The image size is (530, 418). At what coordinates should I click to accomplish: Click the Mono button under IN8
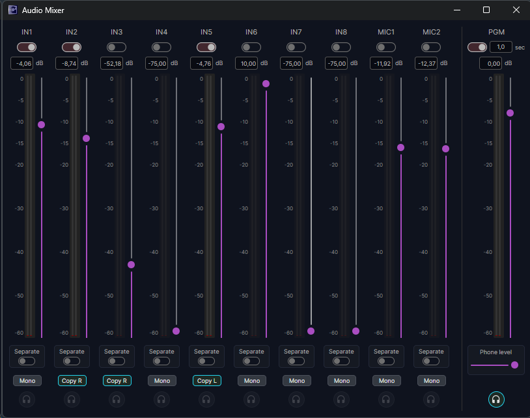point(342,381)
